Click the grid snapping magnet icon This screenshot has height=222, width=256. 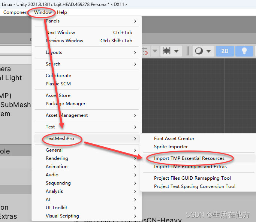tap(145, 51)
